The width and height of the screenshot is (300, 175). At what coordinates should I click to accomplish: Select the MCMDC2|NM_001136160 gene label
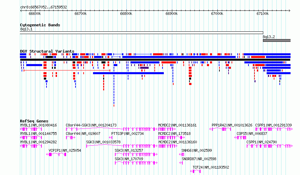click(178, 142)
